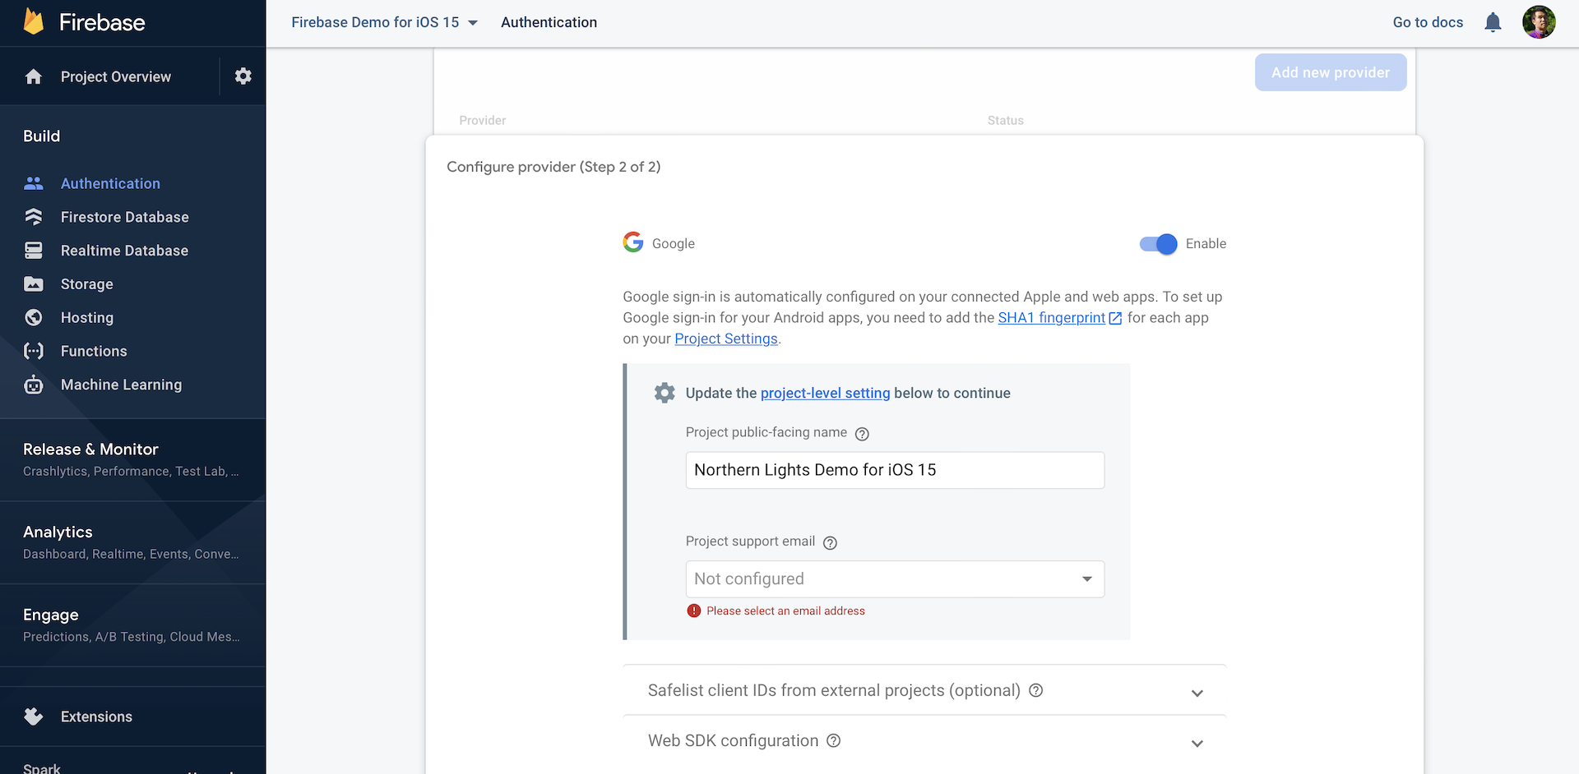The image size is (1579, 774).
Task: Expand Safelist client IDs from external projects
Action: (1197, 693)
